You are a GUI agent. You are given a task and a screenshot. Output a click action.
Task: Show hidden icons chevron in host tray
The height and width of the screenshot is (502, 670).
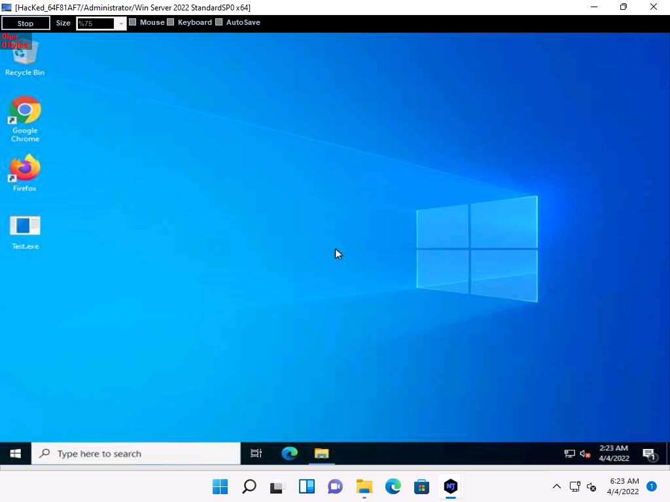tap(557, 486)
